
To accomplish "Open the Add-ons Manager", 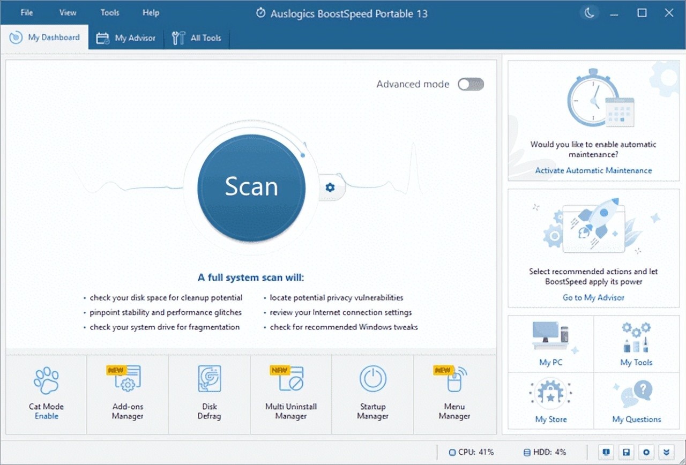I will [x=127, y=394].
